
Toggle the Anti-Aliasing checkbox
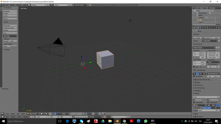tap(195, 70)
